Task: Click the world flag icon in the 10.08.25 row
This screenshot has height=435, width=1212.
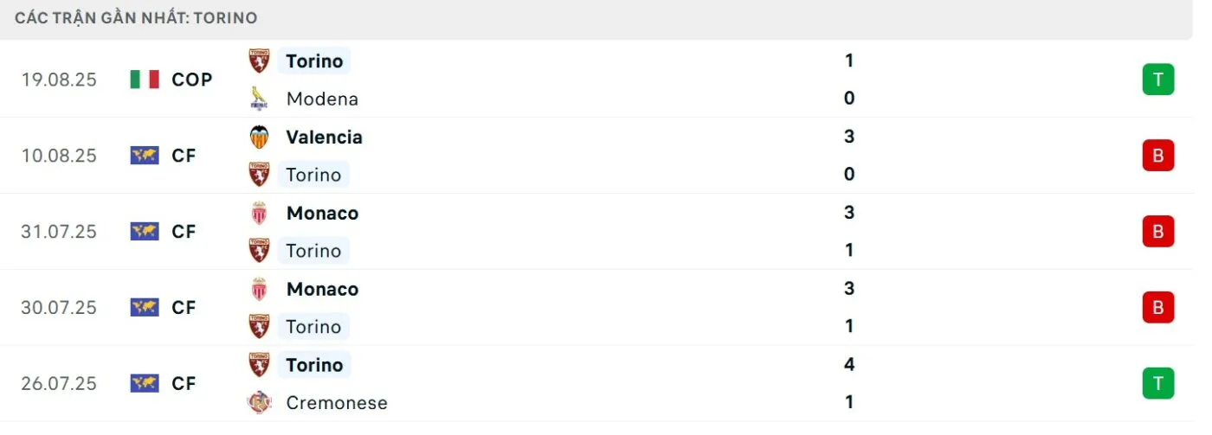Action: (145, 156)
